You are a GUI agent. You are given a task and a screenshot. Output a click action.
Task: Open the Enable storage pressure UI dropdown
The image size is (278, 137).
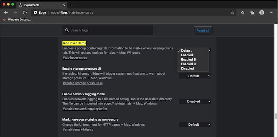click(195, 76)
